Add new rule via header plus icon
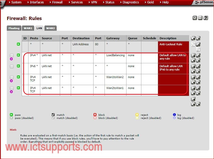This screenshot has width=214, height=159. (198, 38)
